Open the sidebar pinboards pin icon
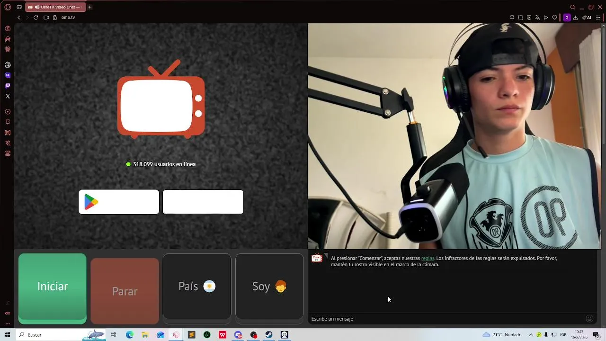 point(8,122)
